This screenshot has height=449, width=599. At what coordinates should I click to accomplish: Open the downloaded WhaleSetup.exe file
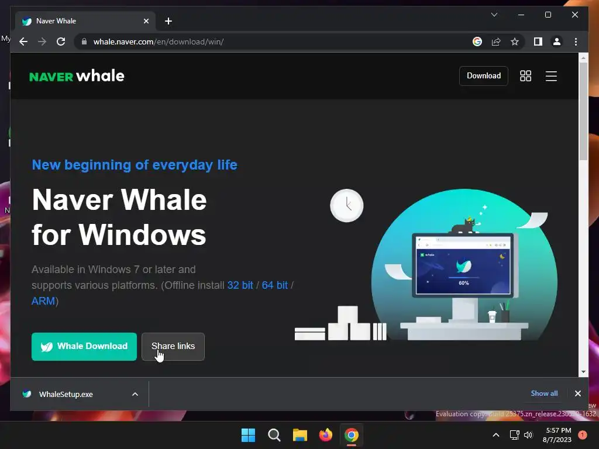[66, 394]
